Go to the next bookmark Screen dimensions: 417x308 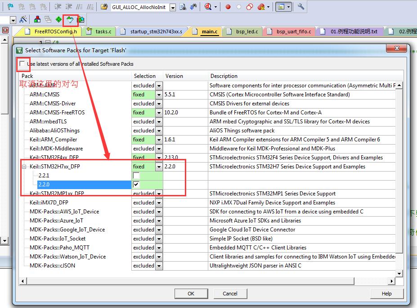click(x=32, y=7)
